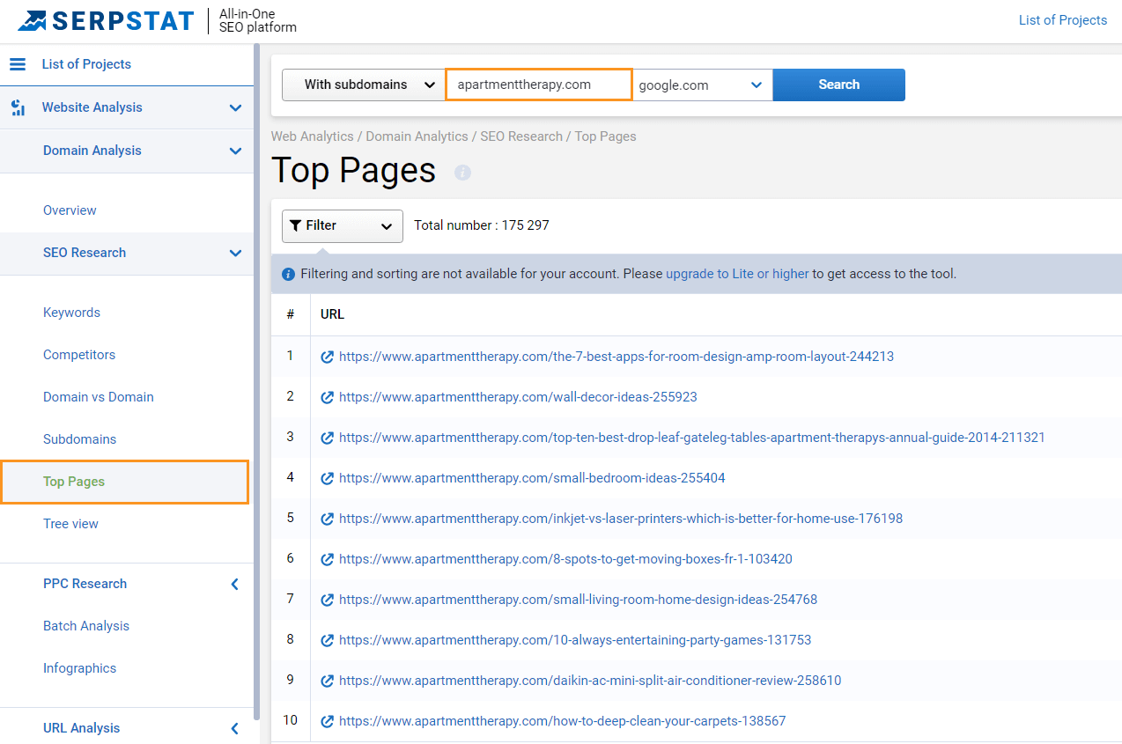The height and width of the screenshot is (744, 1122).
Task: Open the how-to-deep-clean-your-carpets URL link
Action: (x=562, y=721)
